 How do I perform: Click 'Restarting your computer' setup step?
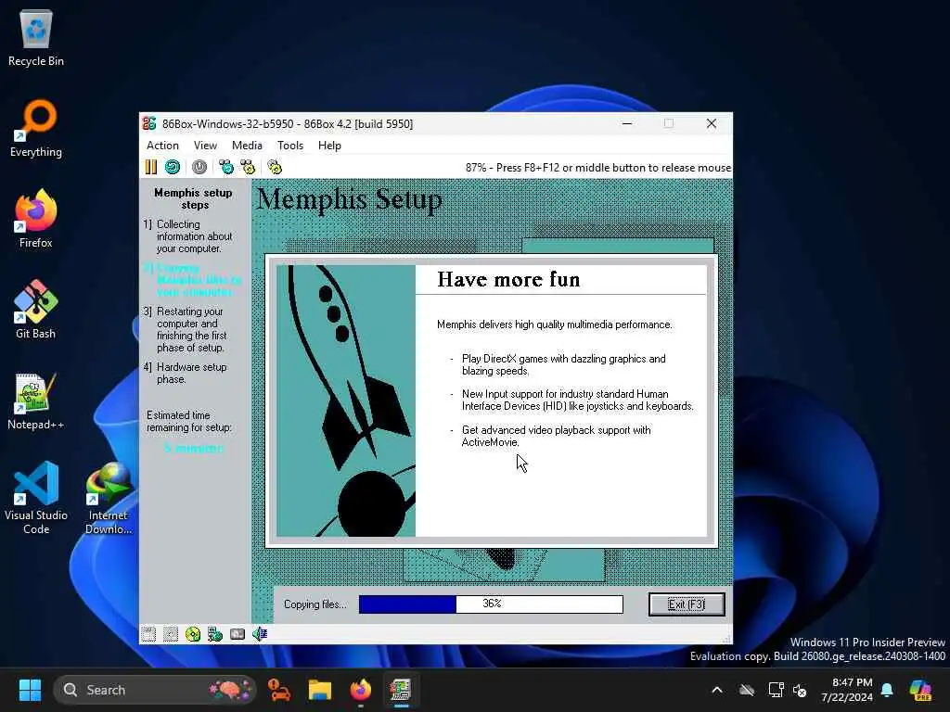[x=191, y=329]
